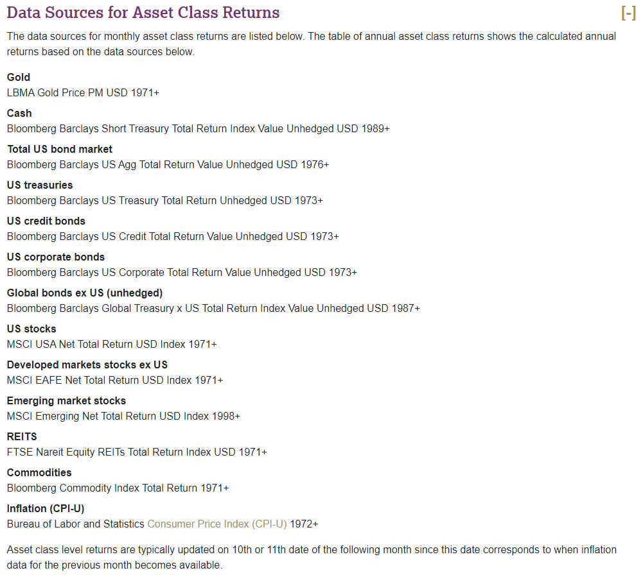The width and height of the screenshot is (643, 575).
Task: Click the Global bonds ex US (unhedged) label
Action: click(x=85, y=293)
